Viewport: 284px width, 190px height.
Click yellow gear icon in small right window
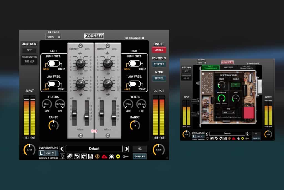(x=242, y=139)
